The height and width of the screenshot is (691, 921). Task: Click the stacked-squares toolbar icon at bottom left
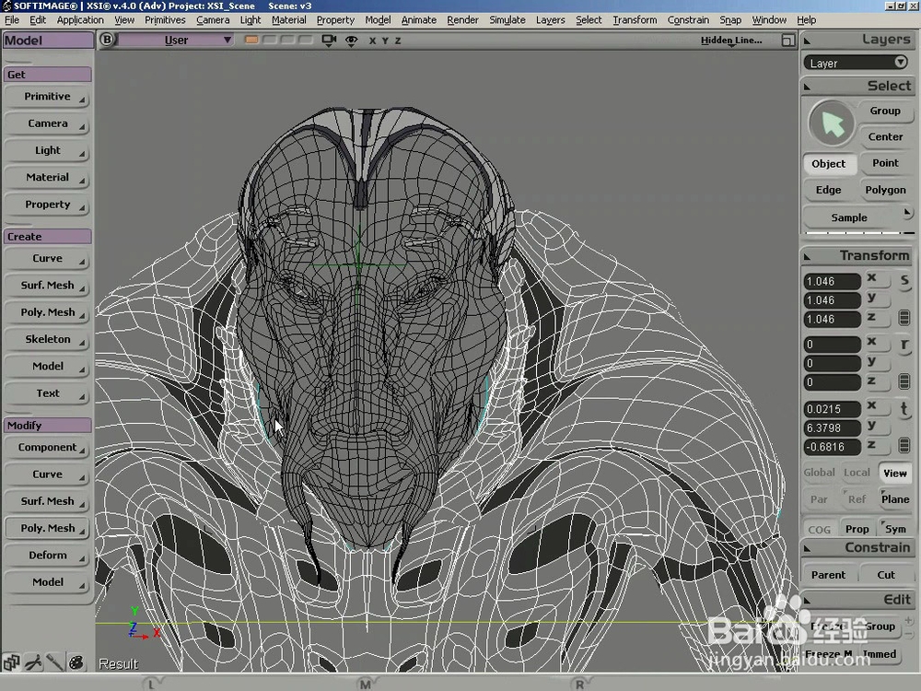coord(11,662)
